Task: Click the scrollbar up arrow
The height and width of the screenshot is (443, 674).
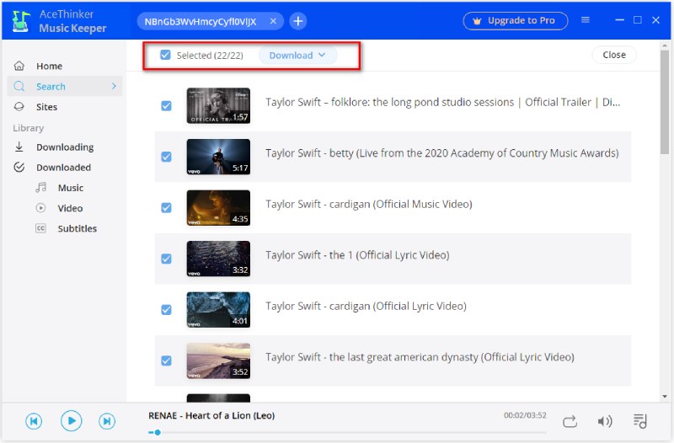Action: (665, 45)
